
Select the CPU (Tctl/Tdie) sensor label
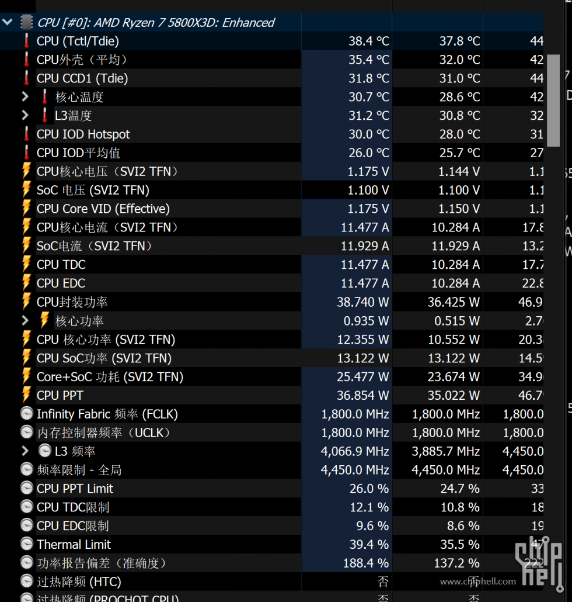78,41
